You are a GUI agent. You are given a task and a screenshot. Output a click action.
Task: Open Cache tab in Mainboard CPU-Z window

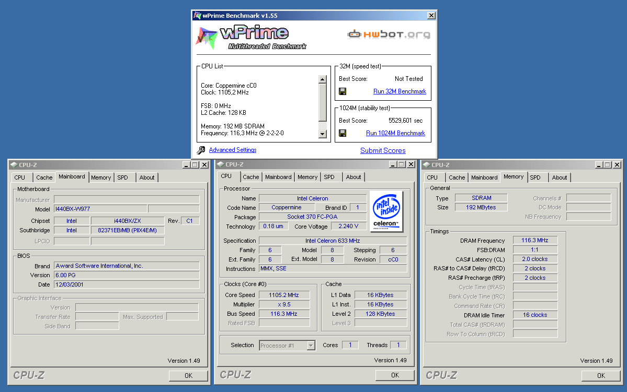(44, 177)
